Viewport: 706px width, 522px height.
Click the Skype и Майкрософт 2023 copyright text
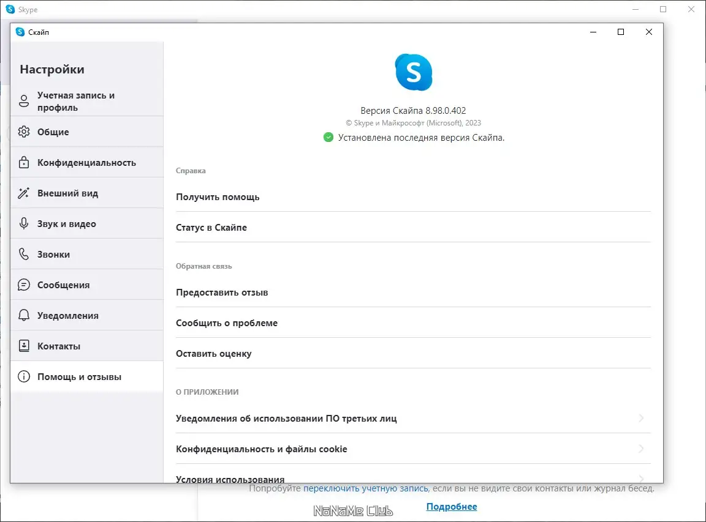(413, 123)
